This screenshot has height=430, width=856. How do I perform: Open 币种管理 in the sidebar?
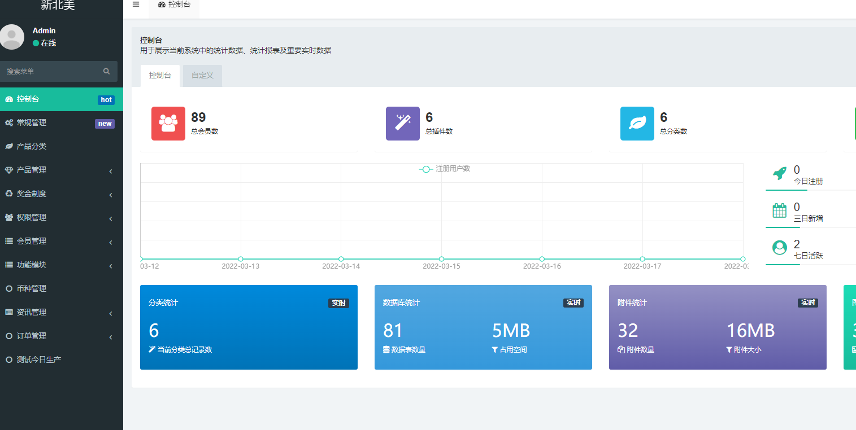pos(32,288)
